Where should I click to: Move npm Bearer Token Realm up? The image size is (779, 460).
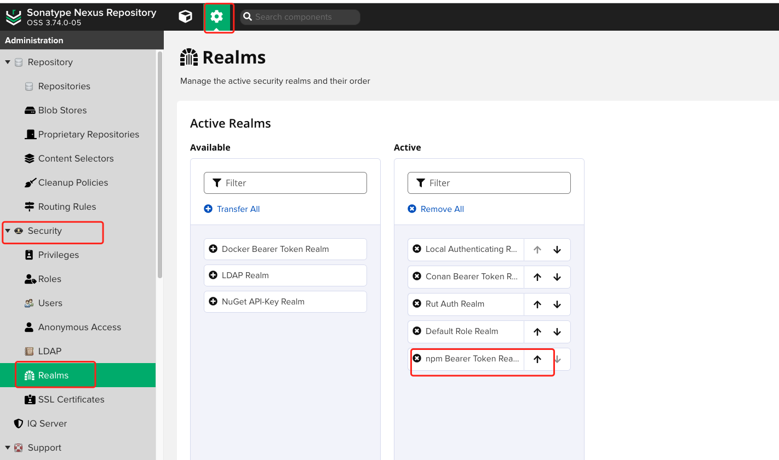coord(537,359)
